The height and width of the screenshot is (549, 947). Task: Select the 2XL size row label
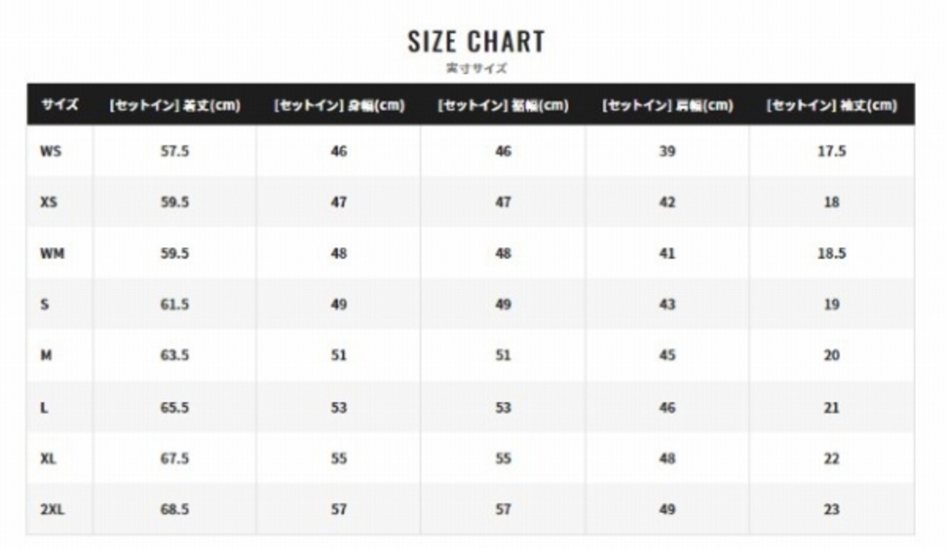(x=53, y=509)
